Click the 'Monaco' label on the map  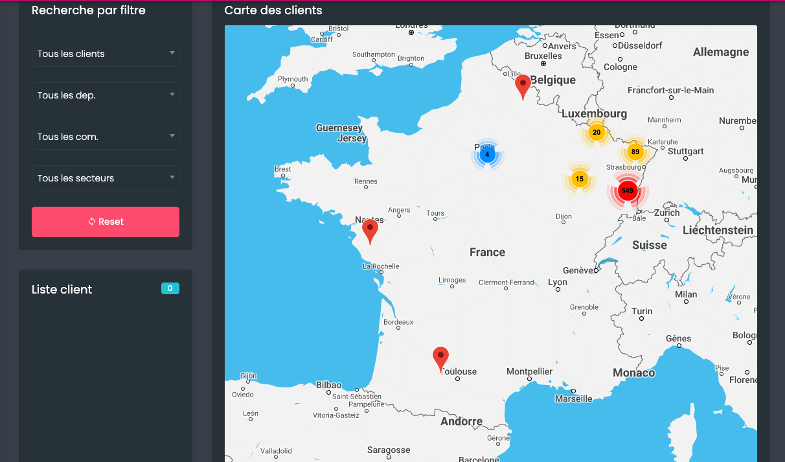click(x=634, y=373)
